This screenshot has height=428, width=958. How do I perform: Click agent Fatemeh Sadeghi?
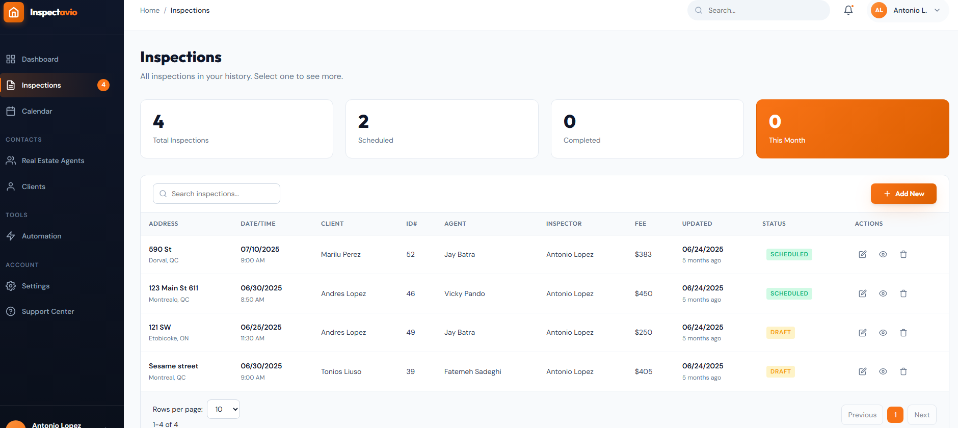coord(473,371)
